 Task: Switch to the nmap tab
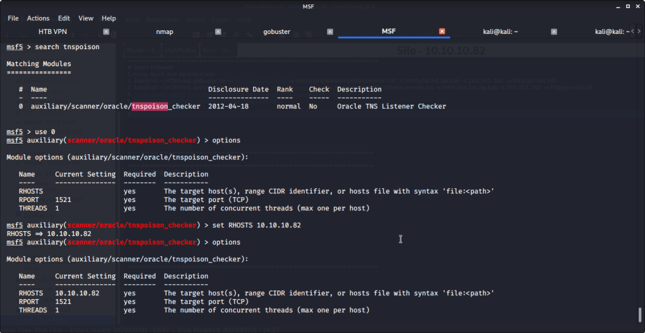pyautogui.click(x=165, y=31)
